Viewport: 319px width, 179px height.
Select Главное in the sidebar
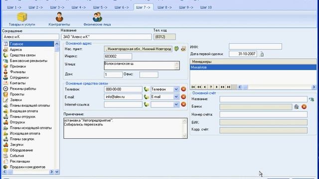click(28, 44)
